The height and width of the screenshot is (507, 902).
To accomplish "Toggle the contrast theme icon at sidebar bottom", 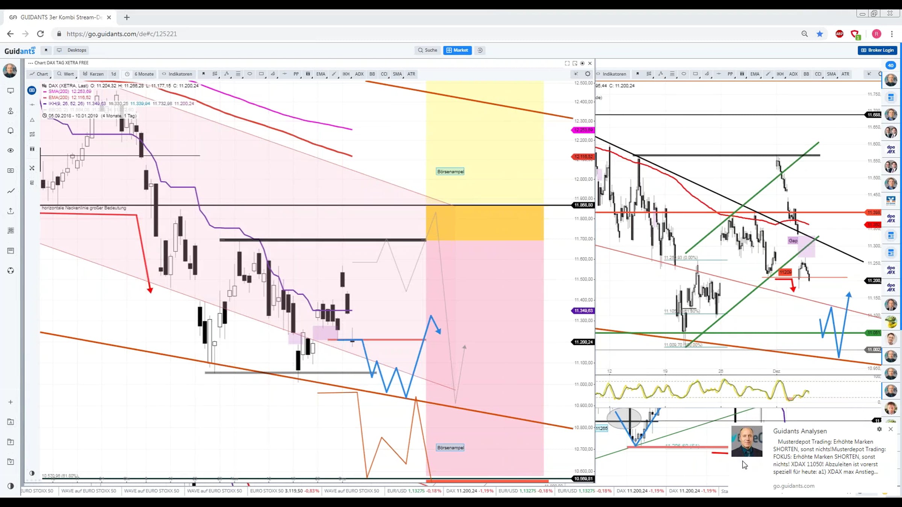I will [11, 486].
